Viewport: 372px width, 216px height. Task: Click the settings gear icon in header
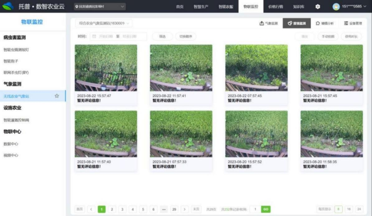pyautogui.click(x=318, y=7)
